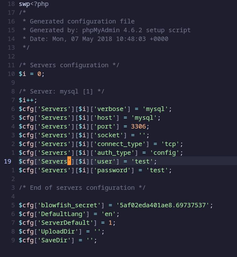Image resolution: width=237 pixels, height=257 pixels.
Task: Click the 'host' array key
Action: coord(106,118)
